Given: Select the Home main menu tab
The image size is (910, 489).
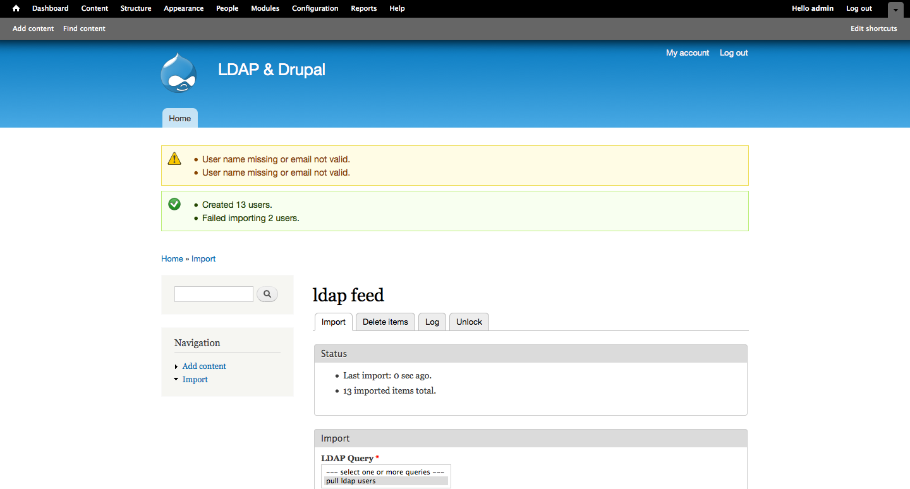Looking at the screenshot, I should click(x=180, y=118).
